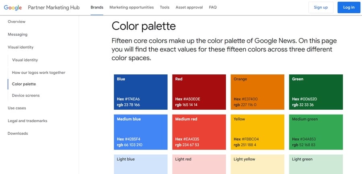This screenshot has height=174, width=362.
Task: Click hex value #0D652D
Action: [x=309, y=99]
